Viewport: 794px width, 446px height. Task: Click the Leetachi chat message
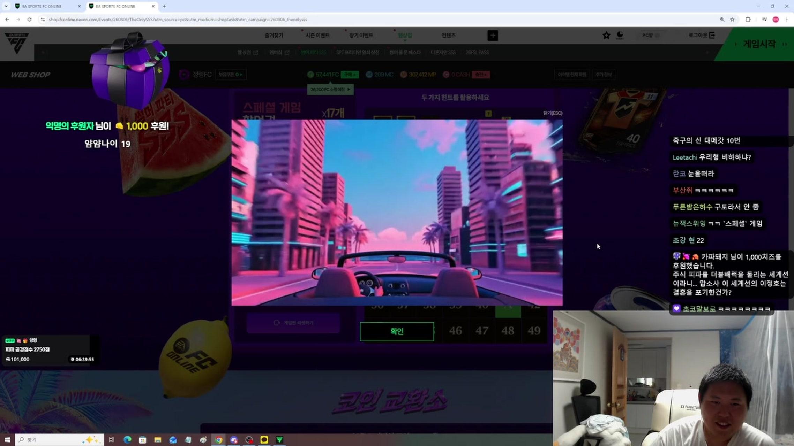click(x=712, y=157)
